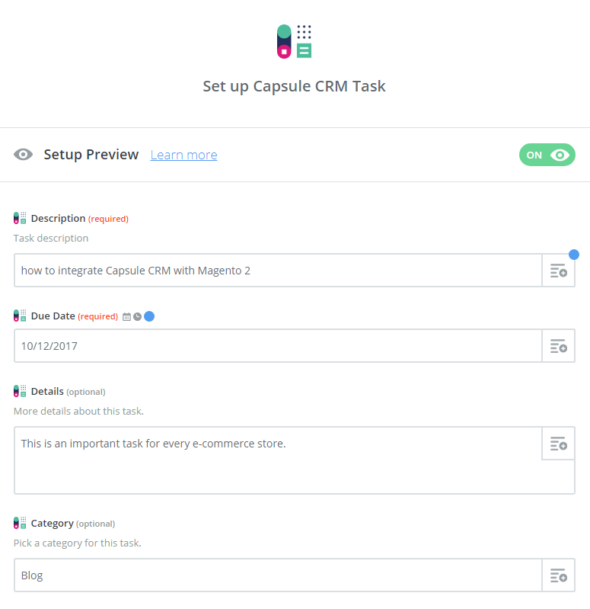The image size is (590, 609).
Task: Open the Learn more link
Action: 183,155
